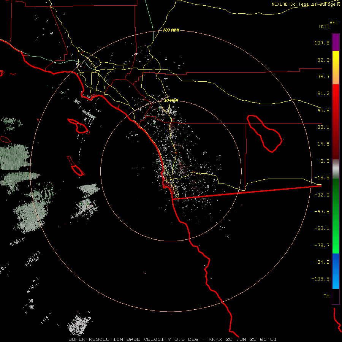342x342 pixels.
Task: Click the TH legend label
Action: click(326, 296)
